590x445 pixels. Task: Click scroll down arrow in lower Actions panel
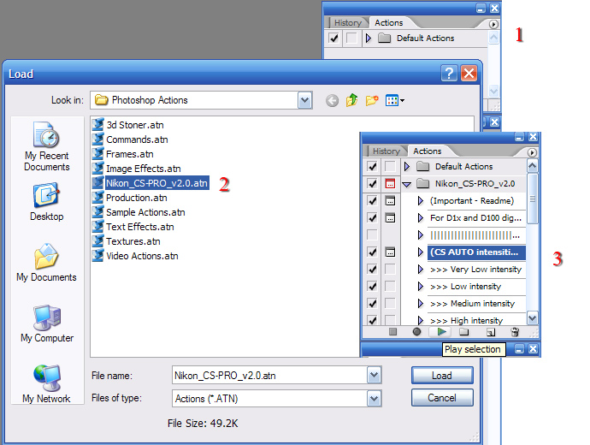point(532,318)
